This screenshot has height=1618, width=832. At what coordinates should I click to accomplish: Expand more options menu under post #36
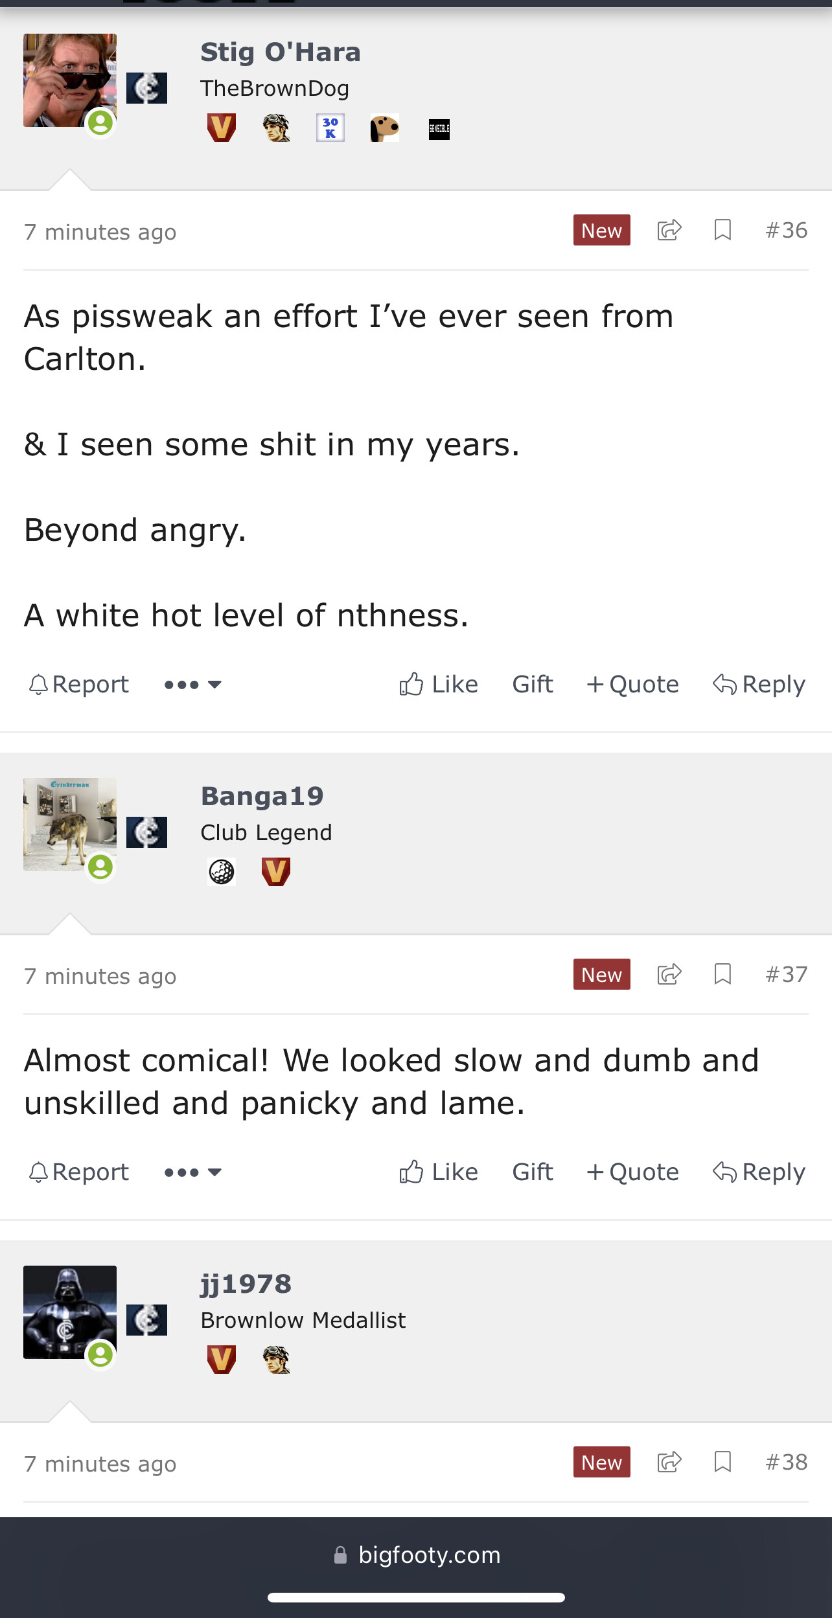pos(192,685)
